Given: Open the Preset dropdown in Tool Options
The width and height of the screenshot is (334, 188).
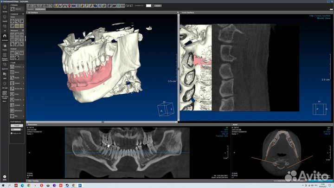Looking at the screenshot, I should [17, 126].
